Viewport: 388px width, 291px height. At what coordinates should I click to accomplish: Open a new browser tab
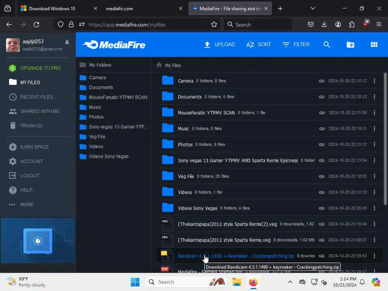(280, 9)
